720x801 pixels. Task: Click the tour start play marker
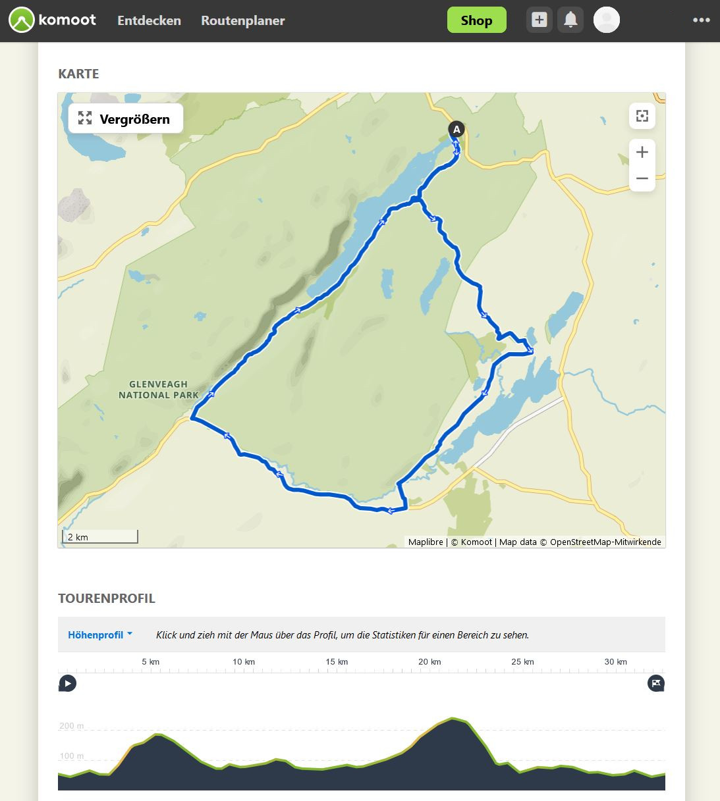pyautogui.click(x=67, y=683)
